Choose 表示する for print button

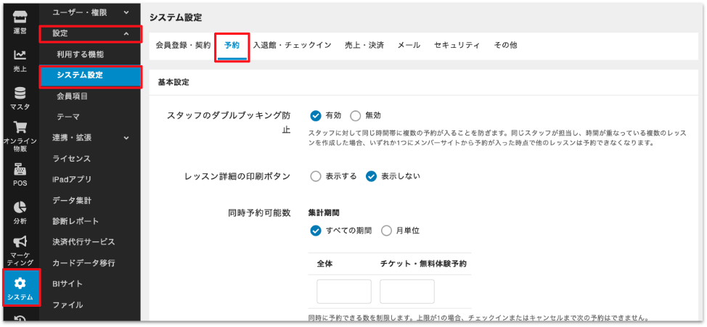click(316, 176)
